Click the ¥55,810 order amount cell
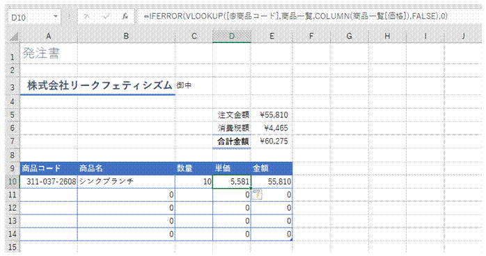This screenshot has height=256, width=486. (x=272, y=115)
